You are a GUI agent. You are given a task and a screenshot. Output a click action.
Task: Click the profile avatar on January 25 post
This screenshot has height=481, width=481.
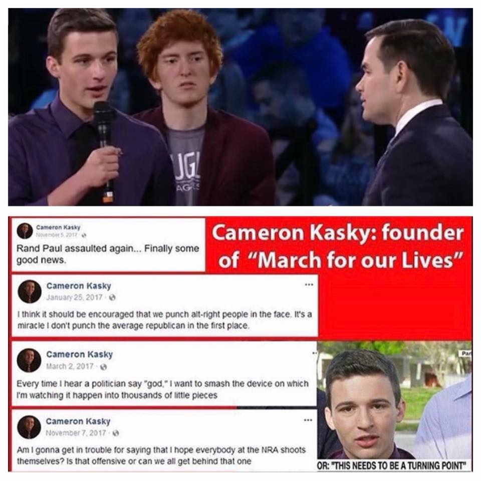[30, 292]
